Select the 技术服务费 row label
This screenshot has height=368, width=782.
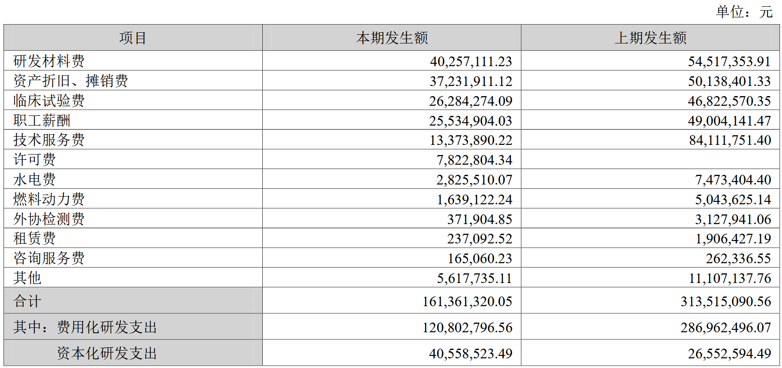[x=49, y=140]
